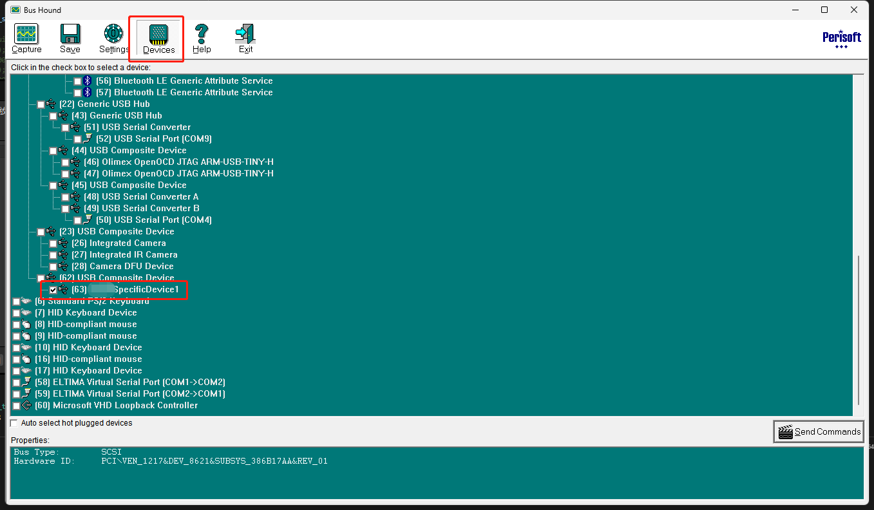Viewport: 874px width, 510px height.
Task: Click the text '(52) USB Serial Port (COM9)'
Action: coord(154,138)
